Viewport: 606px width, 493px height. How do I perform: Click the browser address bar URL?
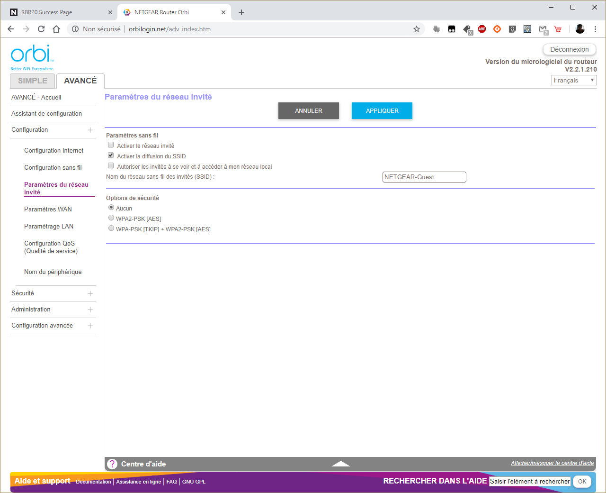pyautogui.click(x=169, y=29)
